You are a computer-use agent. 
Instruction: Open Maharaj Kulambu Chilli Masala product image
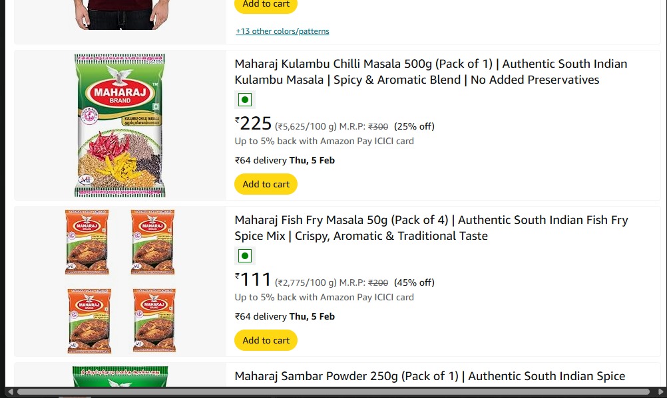point(120,126)
